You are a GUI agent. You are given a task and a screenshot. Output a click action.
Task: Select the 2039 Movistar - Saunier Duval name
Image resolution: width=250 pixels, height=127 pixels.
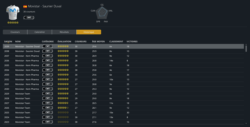(x=27, y=46)
